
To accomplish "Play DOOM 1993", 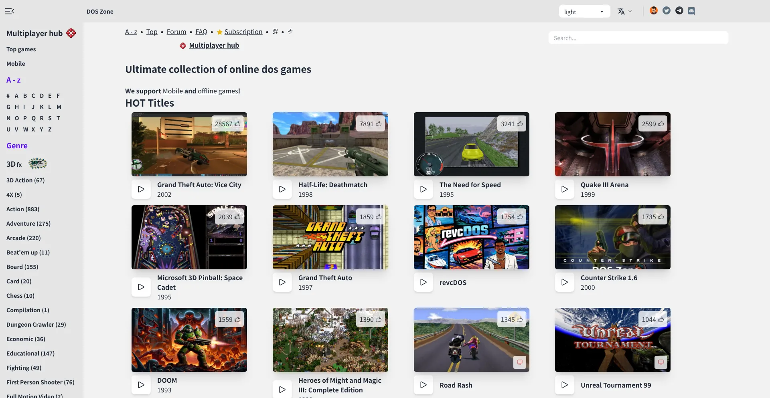I will pos(141,385).
